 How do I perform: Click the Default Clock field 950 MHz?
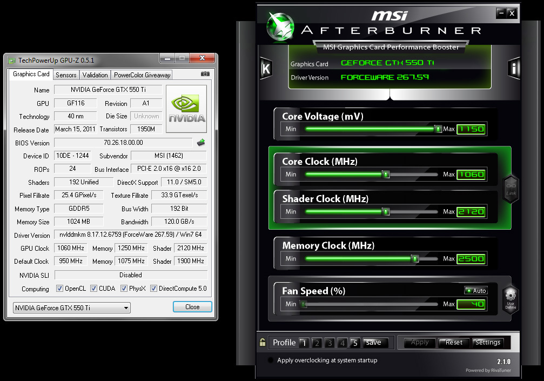pyautogui.click(x=71, y=261)
